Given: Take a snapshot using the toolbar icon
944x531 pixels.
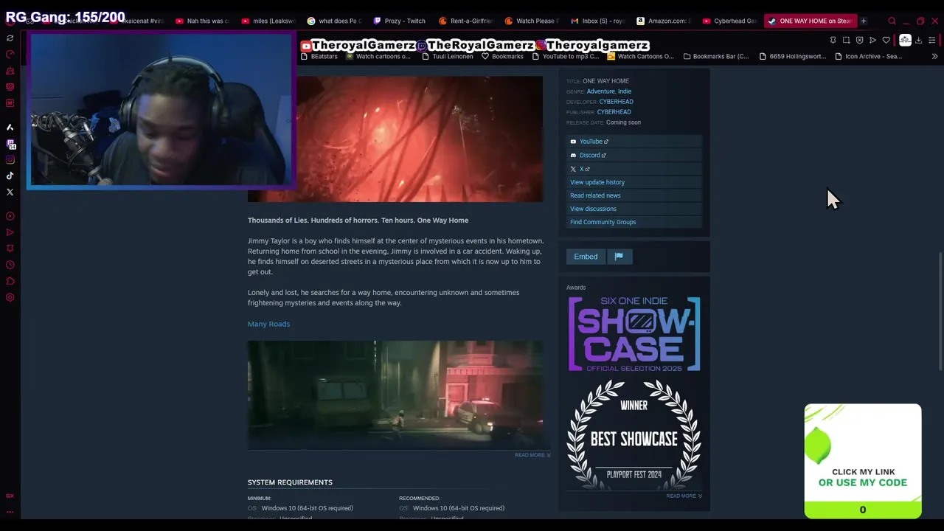Looking at the screenshot, I should click(x=846, y=40).
